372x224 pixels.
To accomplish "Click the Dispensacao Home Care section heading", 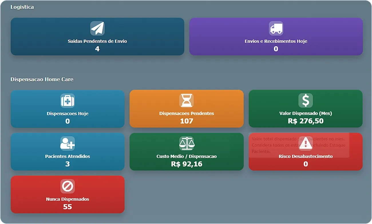I will coord(42,79).
